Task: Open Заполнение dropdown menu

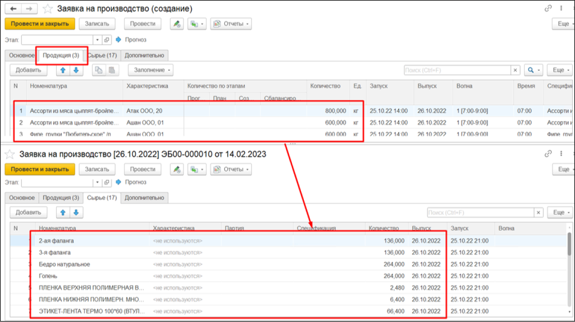Action: point(150,70)
